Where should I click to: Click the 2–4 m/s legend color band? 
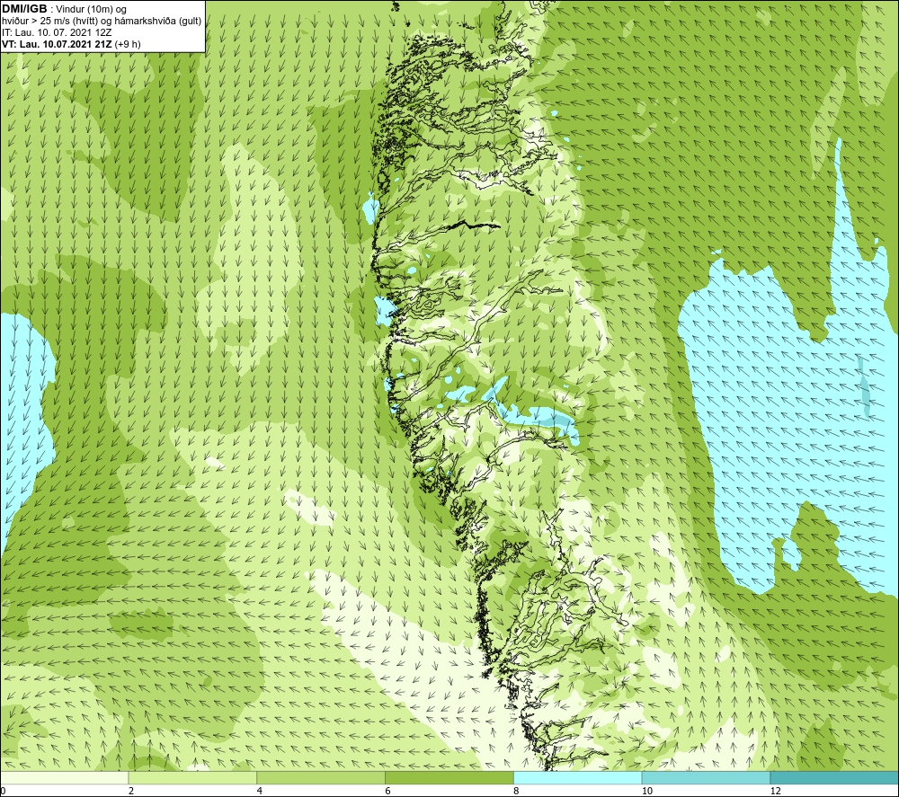(x=192, y=777)
